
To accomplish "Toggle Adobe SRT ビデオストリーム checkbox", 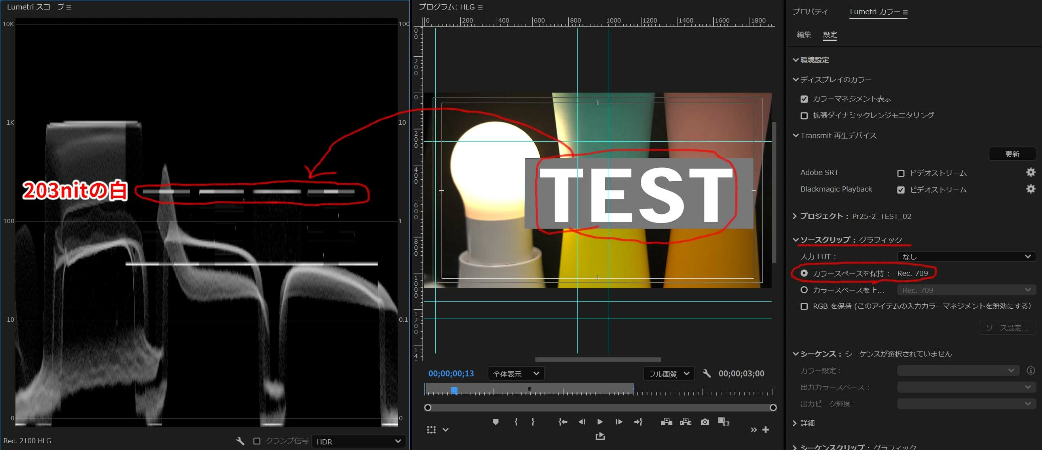I will [x=900, y=173].
